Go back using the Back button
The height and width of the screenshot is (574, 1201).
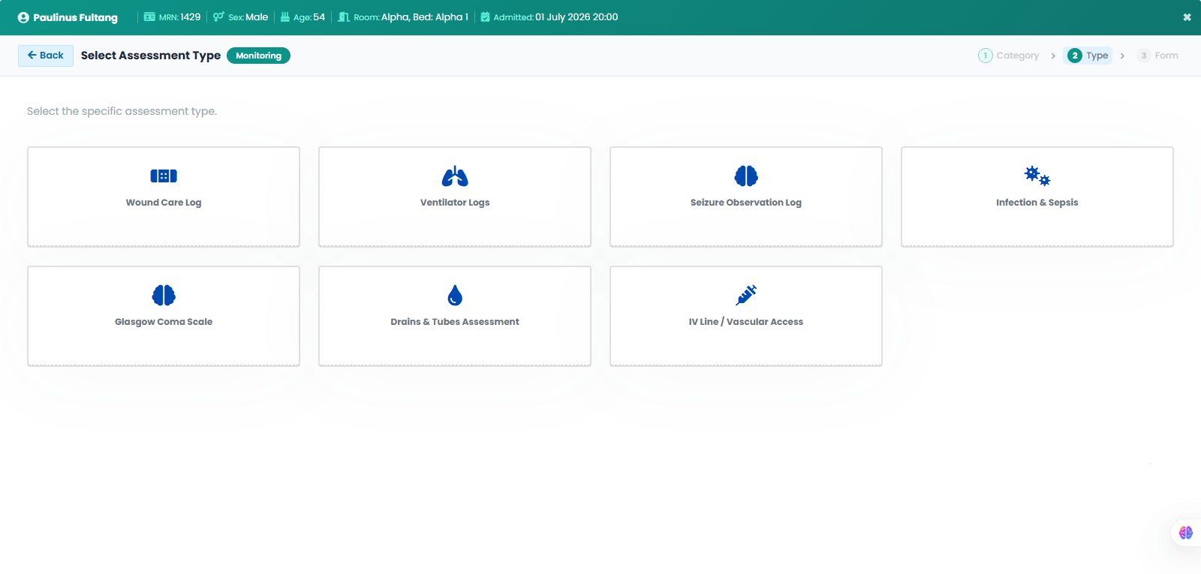[46, 56]
